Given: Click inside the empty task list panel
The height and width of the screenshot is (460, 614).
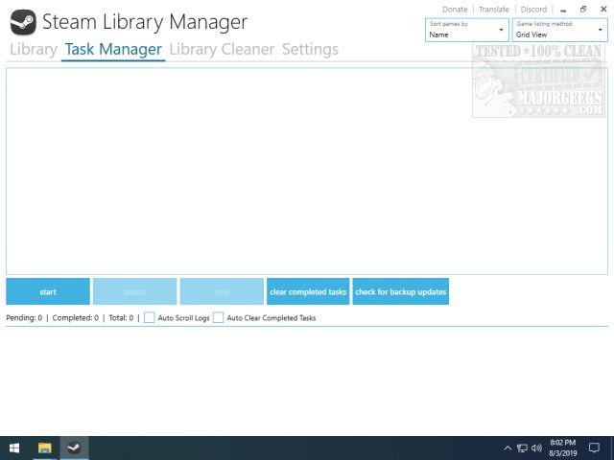Looking at the screenshot, I should [x=307, y=171].
